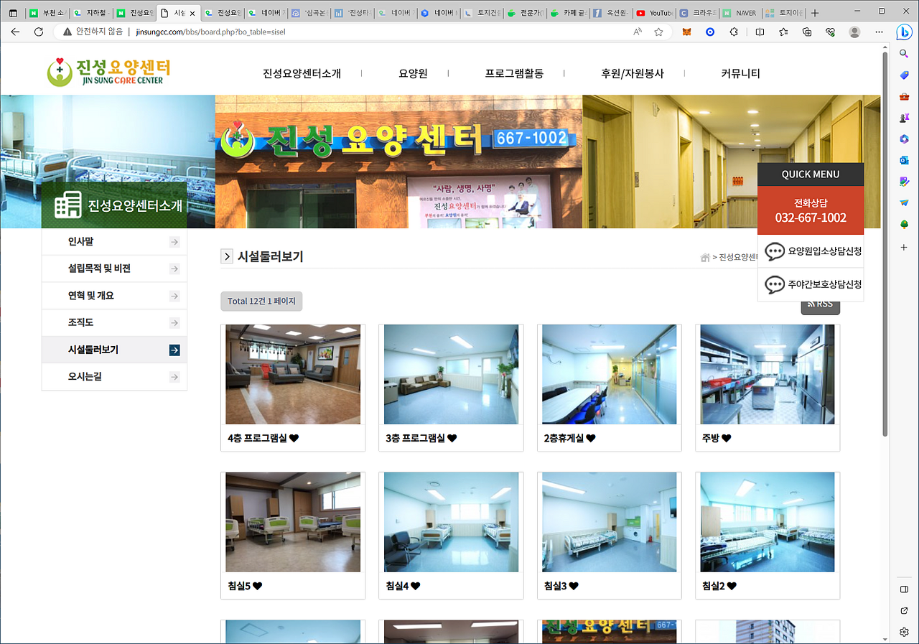Open the tab actions menu icon

coord(12,13)
